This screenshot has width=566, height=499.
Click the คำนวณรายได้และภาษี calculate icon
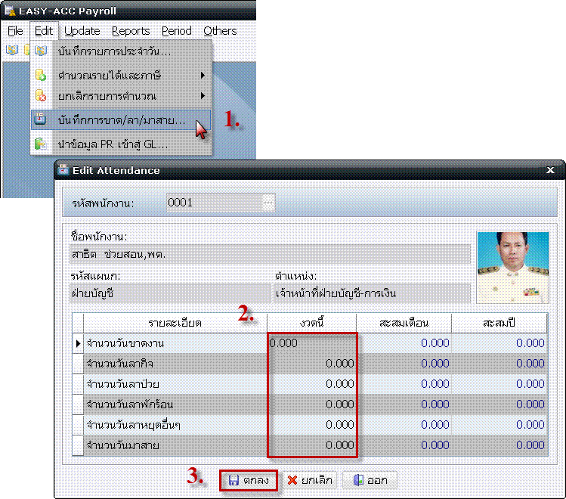point(41,76)
